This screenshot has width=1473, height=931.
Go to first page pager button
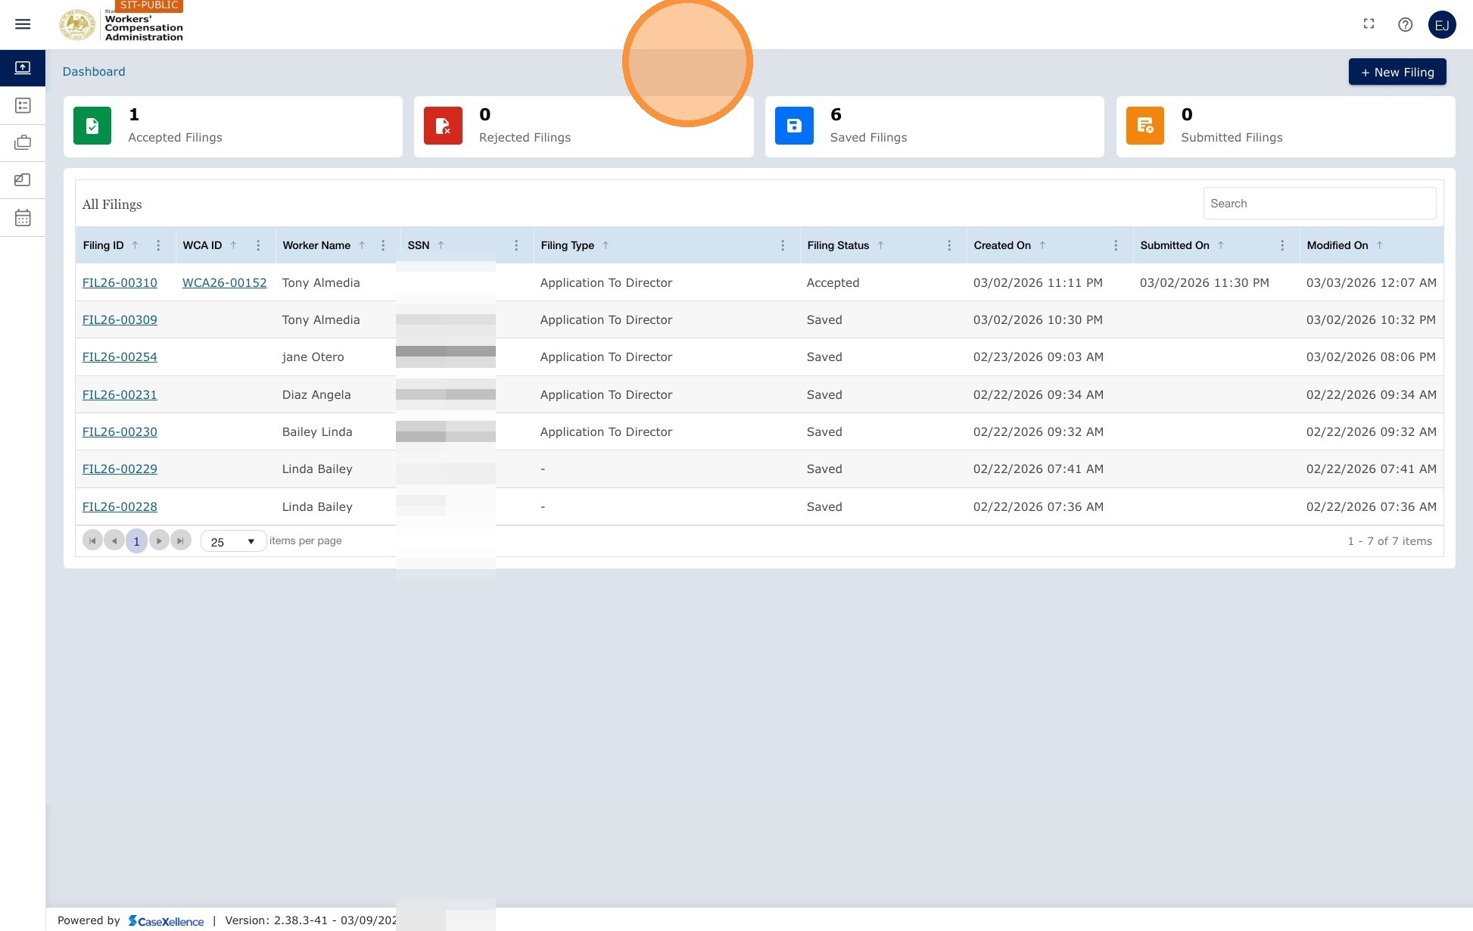pyautogui.click(x=92, y=540)
